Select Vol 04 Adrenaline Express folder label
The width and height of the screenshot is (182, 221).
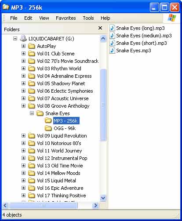pyautogui.click(x=64, y=76)
